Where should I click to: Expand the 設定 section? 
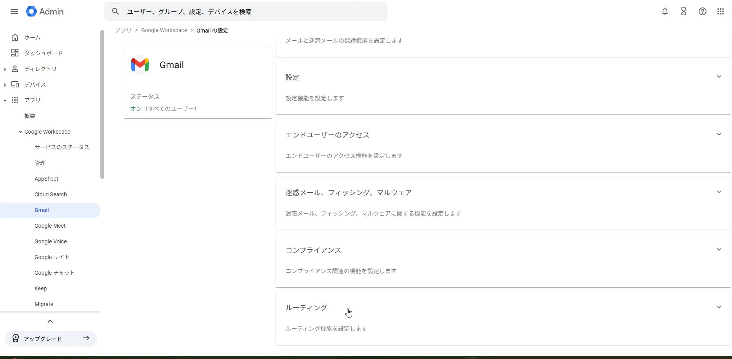pyautogui.click(x=719, y=77)
